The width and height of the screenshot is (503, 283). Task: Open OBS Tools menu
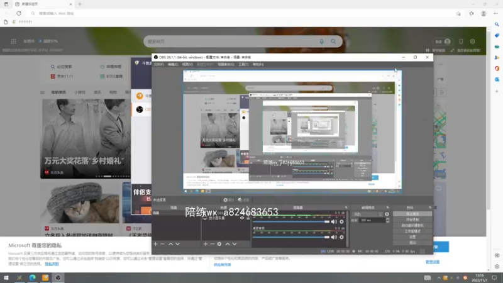(243, 65)
